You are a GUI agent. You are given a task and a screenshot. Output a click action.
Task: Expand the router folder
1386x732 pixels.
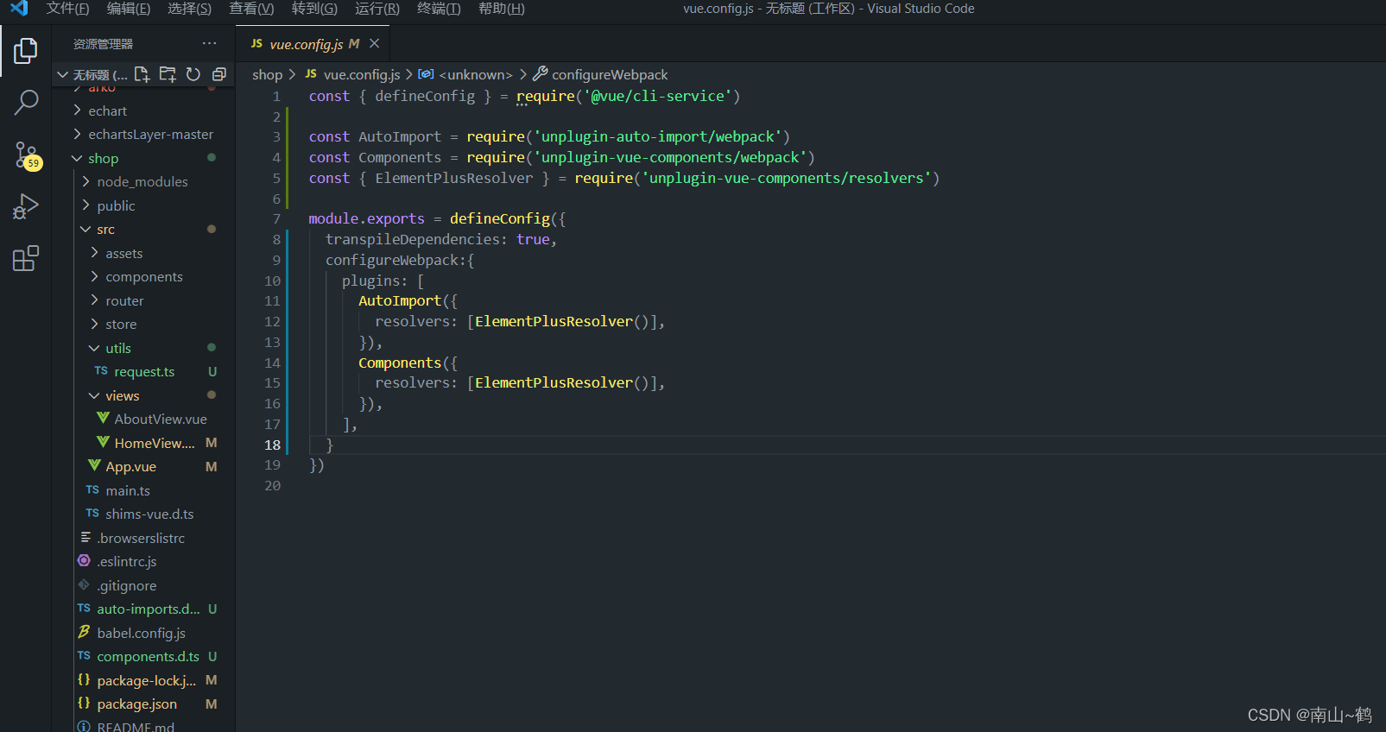pyautogui.click(x=95, y=300)
